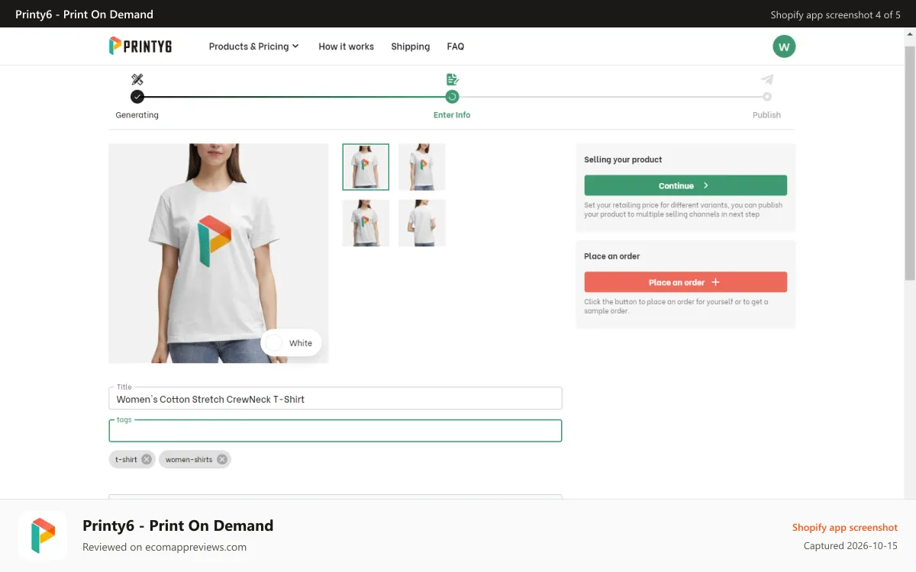Expand the Products & Pricing menu

tap(253, 47)
